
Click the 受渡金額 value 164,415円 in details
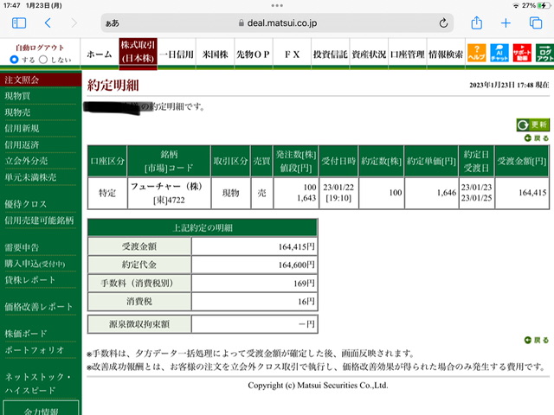tap(296, 246)
